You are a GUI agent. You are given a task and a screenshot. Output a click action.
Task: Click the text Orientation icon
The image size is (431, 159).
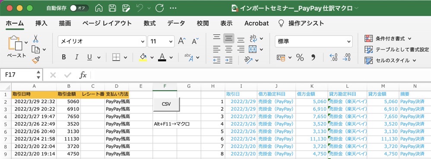click(x=248, y=60)
